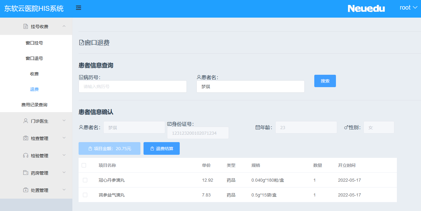This screenshot has width=421, height=211.
Task: Click the 类型 column header
Action: (x=231, y=165)
